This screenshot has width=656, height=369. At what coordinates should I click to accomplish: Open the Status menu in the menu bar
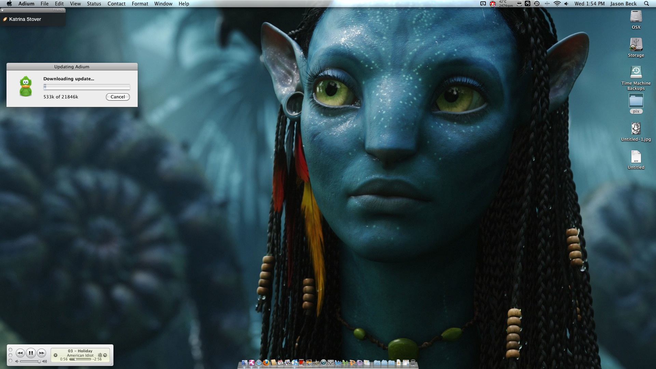(94, 4)
